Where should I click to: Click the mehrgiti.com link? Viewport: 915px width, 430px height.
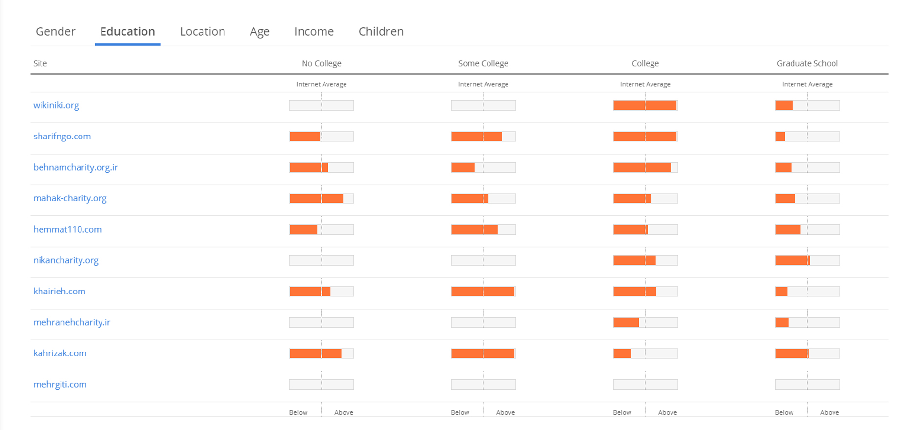[60, 384]
